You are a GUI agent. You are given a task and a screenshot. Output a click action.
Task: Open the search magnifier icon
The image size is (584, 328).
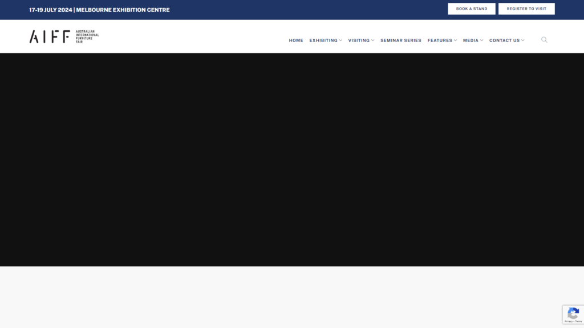pyautogui.click(x=544, y=40)
